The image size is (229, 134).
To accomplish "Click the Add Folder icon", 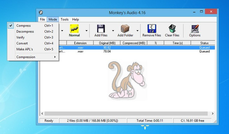I will [x=125, y=29].
